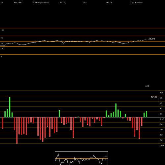Click the ') ELIN' ticker text
Image resolution: width=165 pixels, height=165 pixels.
(x=109, y=3)
